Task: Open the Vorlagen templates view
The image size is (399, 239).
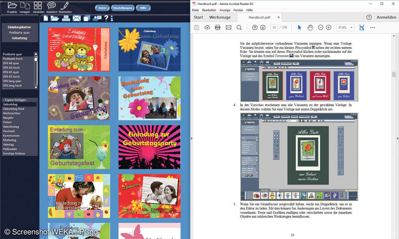Action: 25,7
